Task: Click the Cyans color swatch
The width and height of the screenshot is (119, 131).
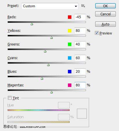Action: pyautogui.click(x=70, y=58)
